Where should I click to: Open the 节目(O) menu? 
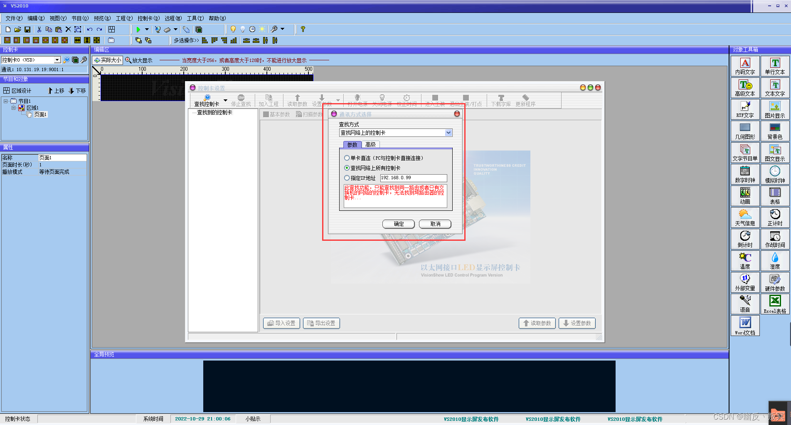click(80, 18)
